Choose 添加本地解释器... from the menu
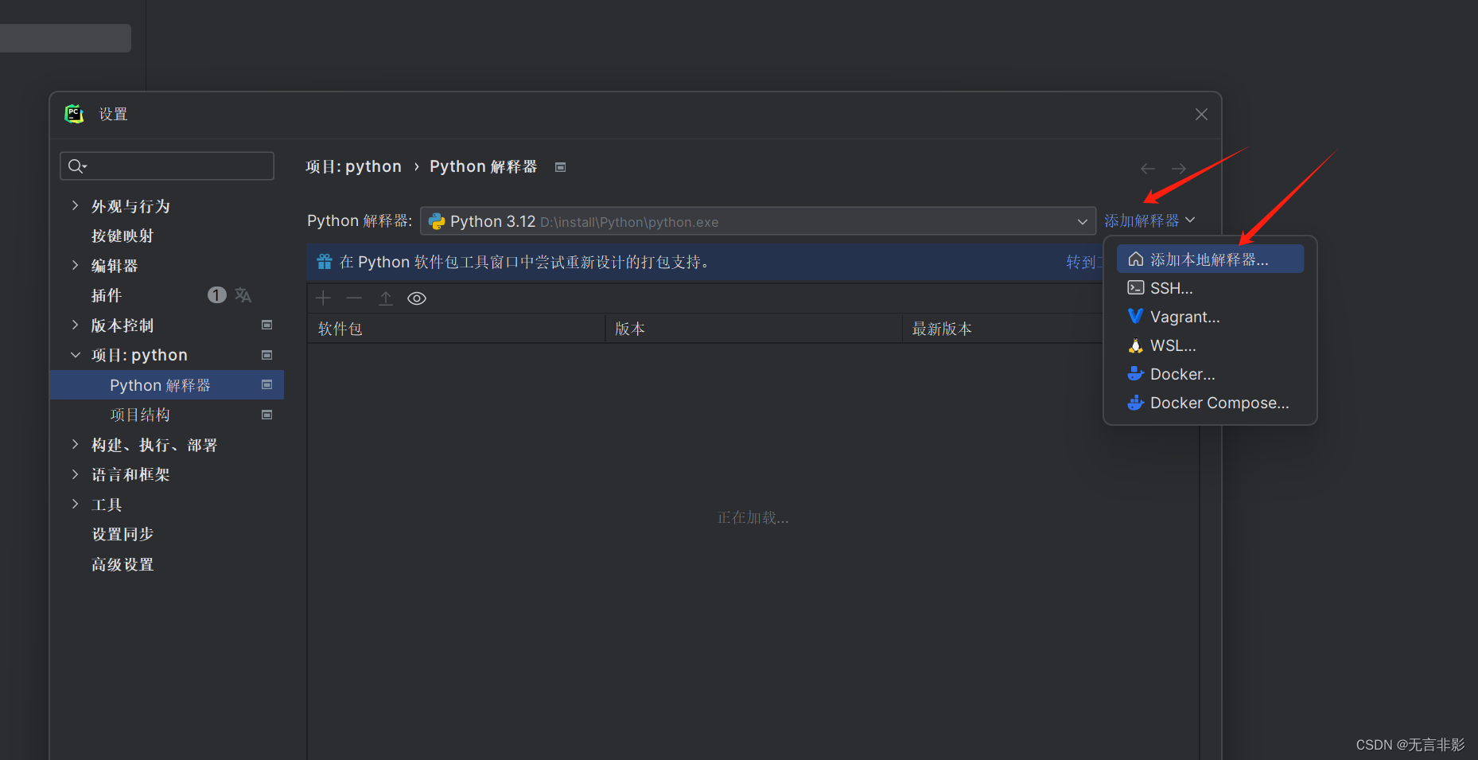1478x760 pixels. pyautogui.click(x=1210, y=259)
